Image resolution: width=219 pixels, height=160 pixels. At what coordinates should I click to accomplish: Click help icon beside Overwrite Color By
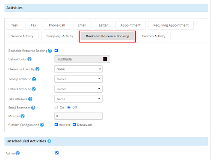click(37, 69)
